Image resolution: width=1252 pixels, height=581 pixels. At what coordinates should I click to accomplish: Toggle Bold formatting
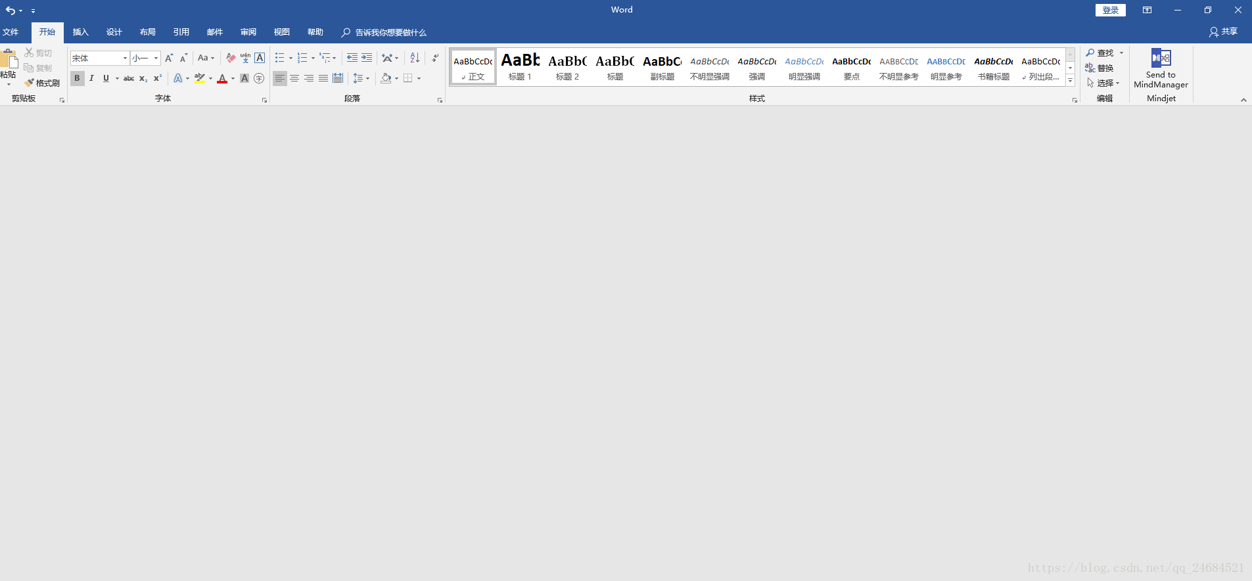77,78
